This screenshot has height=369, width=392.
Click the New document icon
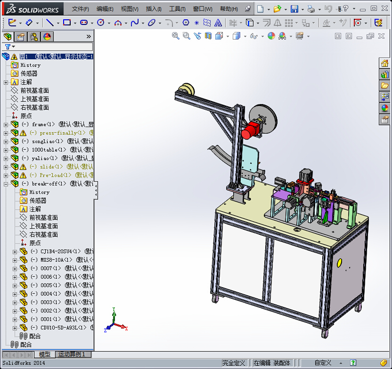(x=260, y=9)
